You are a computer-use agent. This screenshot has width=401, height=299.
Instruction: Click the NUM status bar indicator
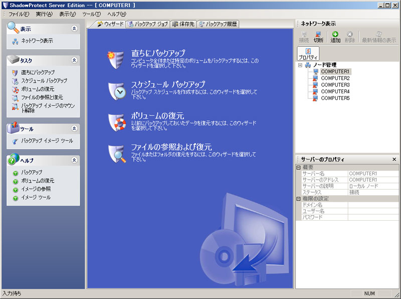click(x=369, y=293)
